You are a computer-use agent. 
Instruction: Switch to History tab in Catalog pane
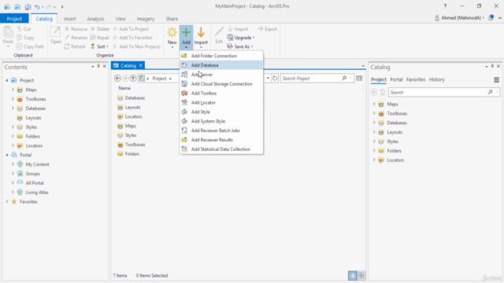point(437,79)
